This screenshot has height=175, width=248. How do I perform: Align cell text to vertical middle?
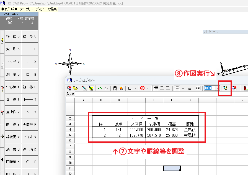(183, 88)
